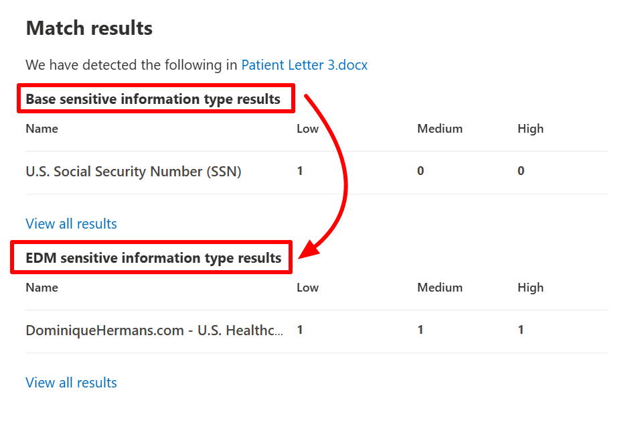Click the Base sensitive information type results heading

[153, 99]
